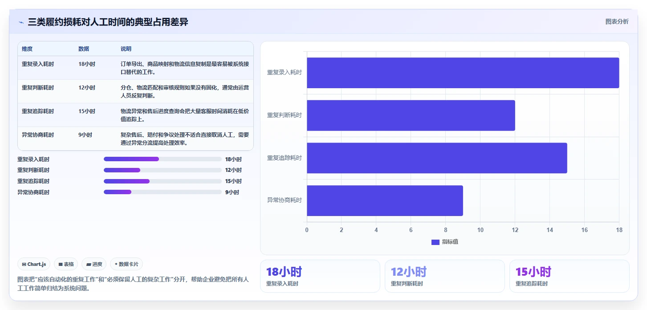Select the 数据卡片 tag chip
Screen dimensions: 647x310
(126, 264)
